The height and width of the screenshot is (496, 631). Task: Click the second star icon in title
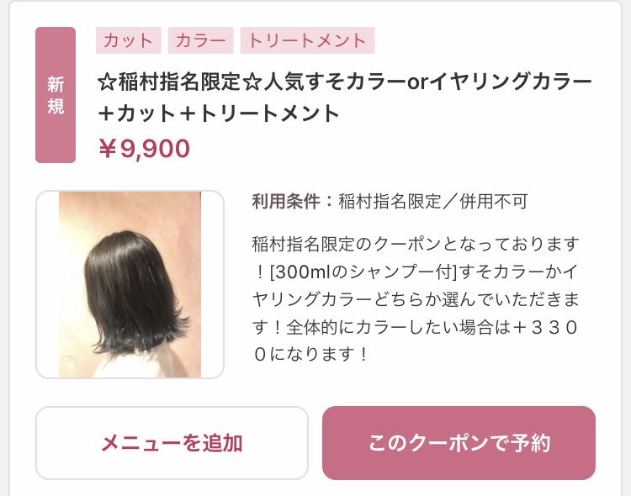[x=252, y=82]
